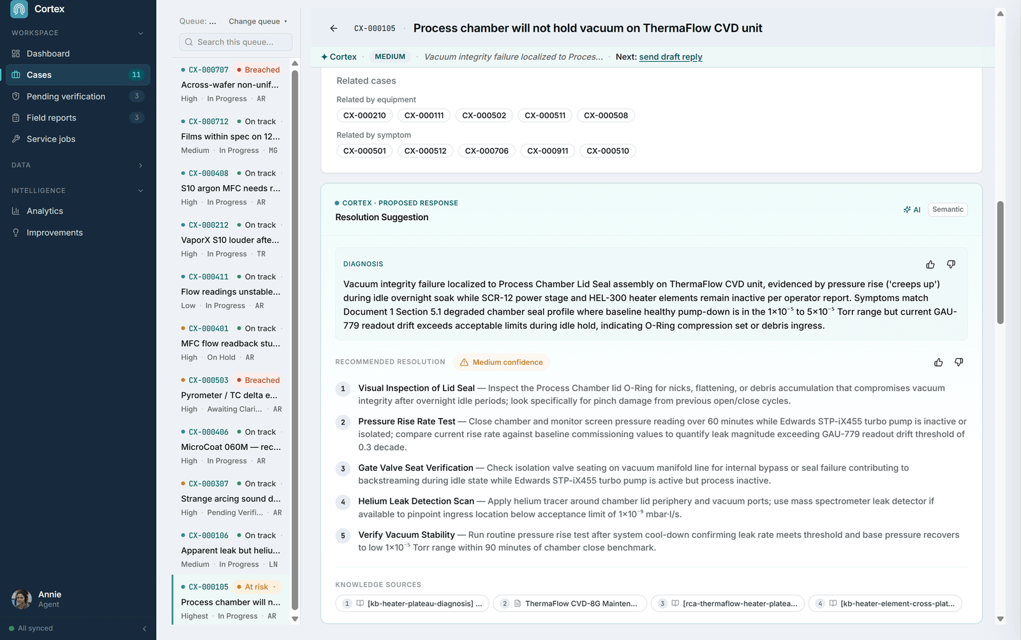This screenshot has width=1021, height=640.
Task: Thumbs up the Diagnosis section
Action: [x=930, y=264]
